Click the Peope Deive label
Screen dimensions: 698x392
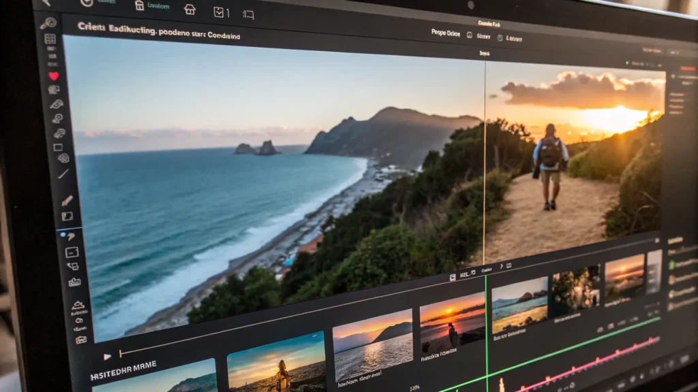(x=446, y=33)
